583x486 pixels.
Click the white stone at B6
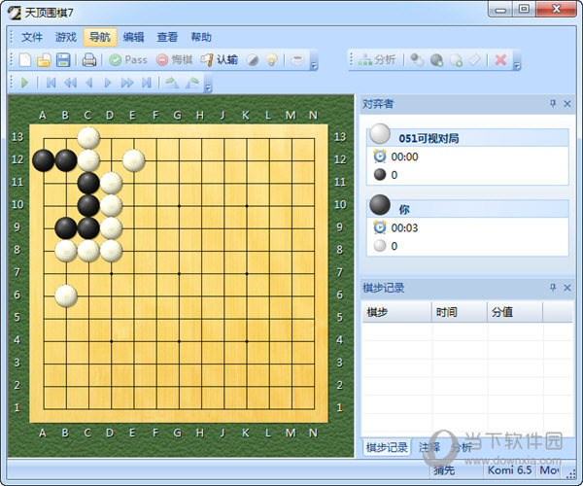tap(66, 296)
